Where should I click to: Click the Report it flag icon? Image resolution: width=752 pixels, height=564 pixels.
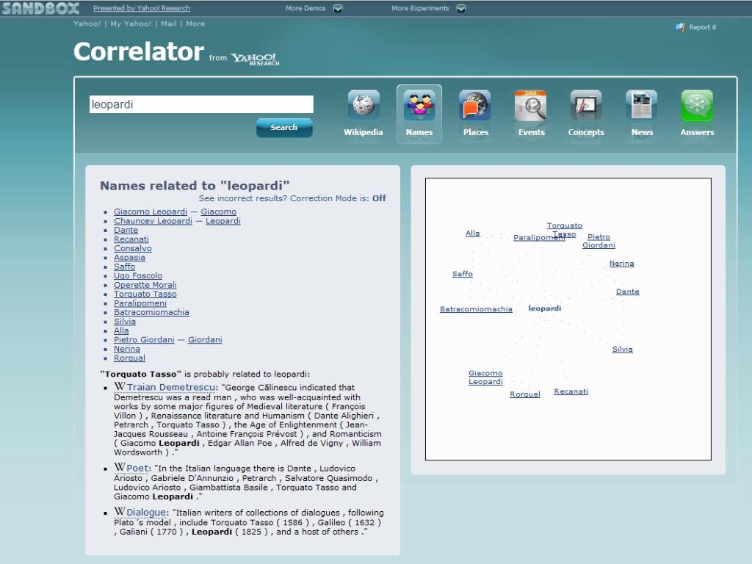[x=680, y=27]
